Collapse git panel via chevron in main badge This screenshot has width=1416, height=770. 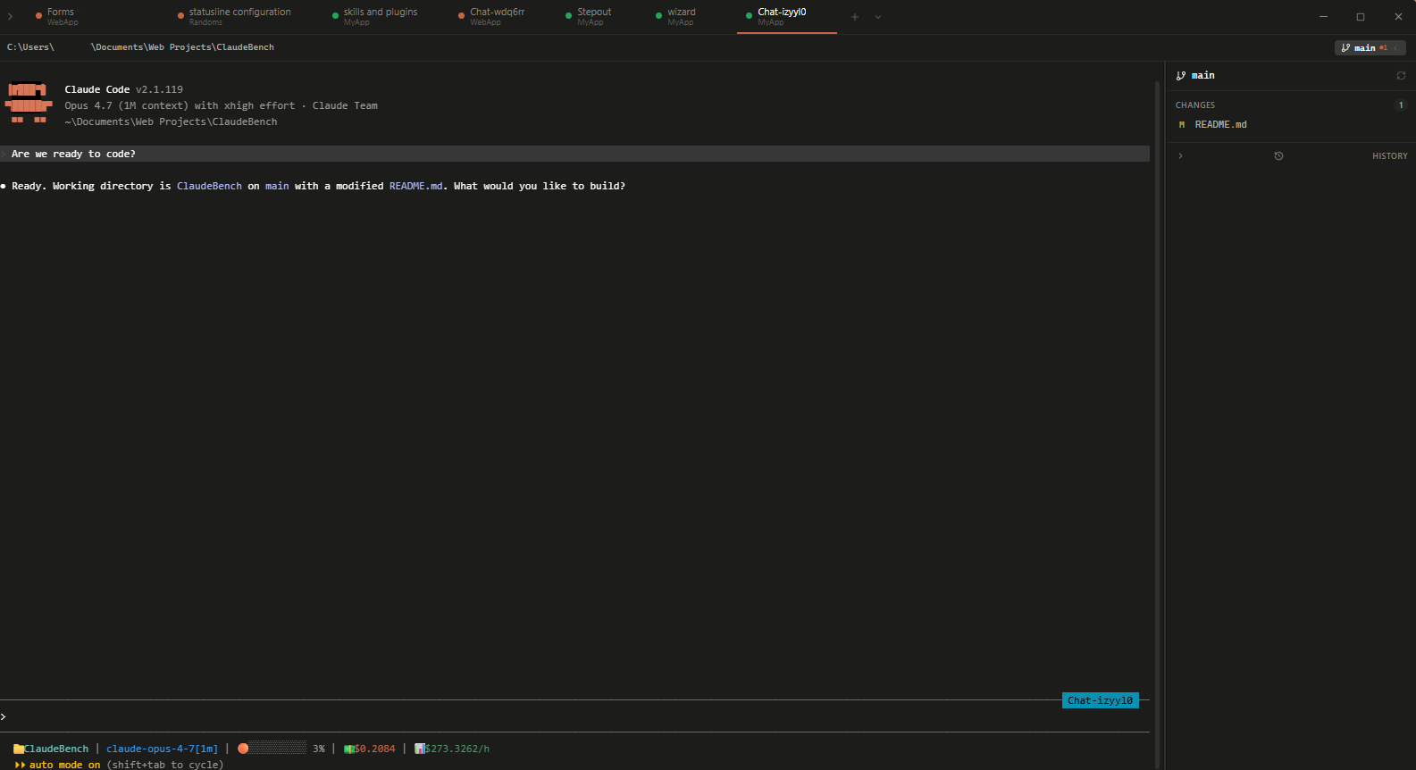click(x=1395, y=47)
